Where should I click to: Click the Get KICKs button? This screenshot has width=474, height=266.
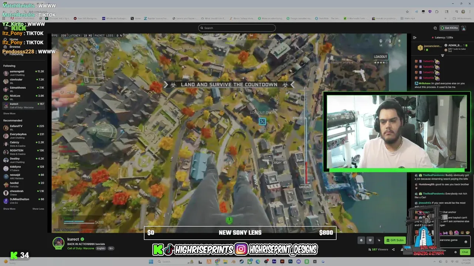click(x=449, y=28)
